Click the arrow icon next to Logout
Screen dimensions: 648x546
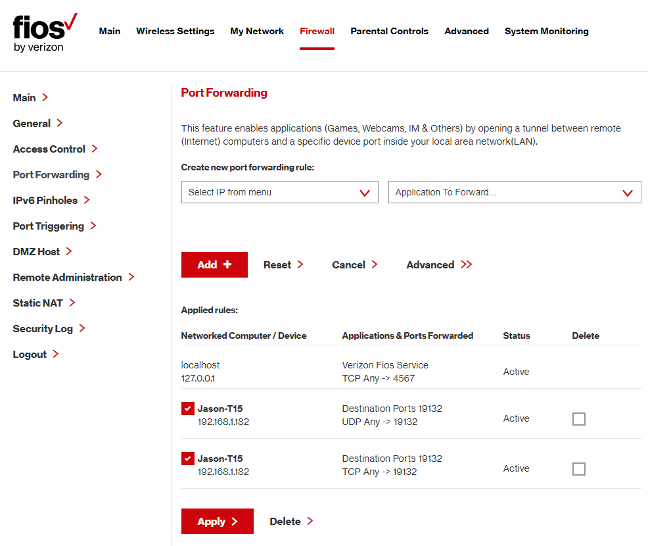click(56, 354)
